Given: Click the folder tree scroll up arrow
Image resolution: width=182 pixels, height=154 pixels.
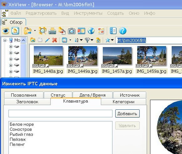Looking at the screenshot, I should click(x=23, y=40).
